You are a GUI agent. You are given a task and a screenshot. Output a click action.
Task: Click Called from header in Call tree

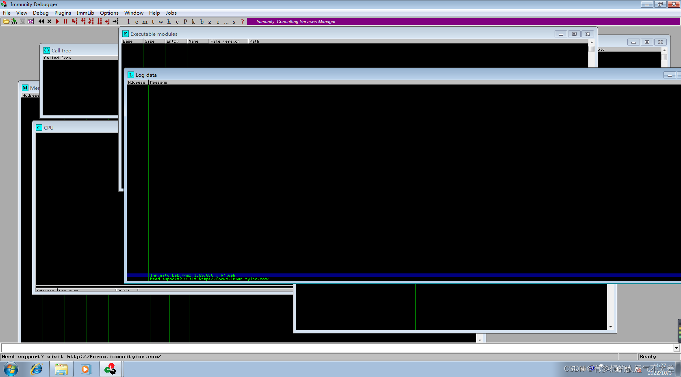(x=80, y=58)
